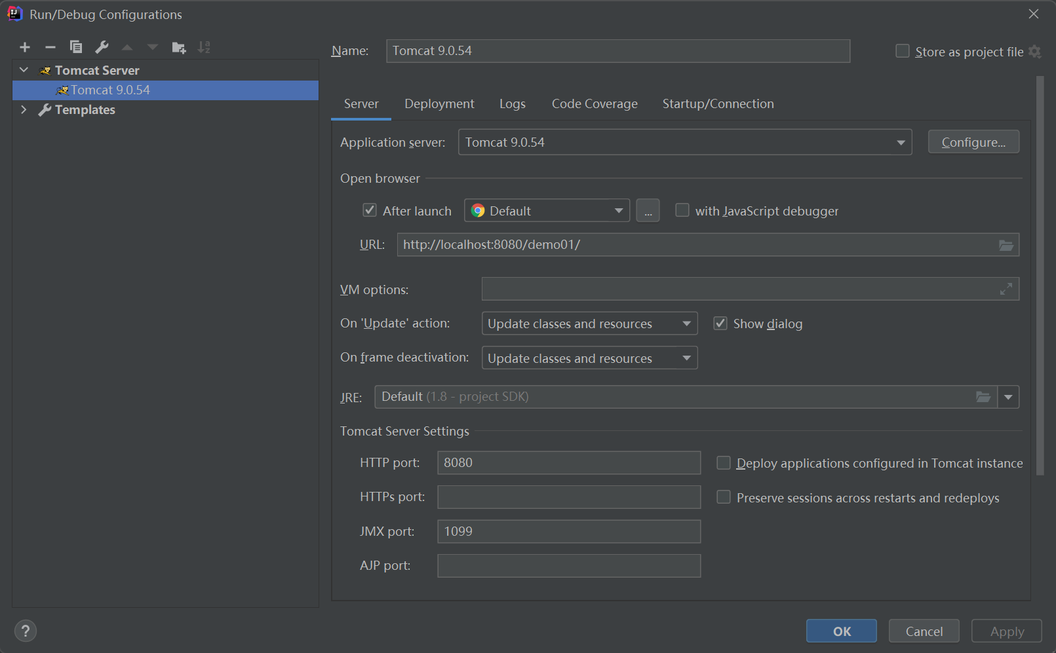Viewport: 1056px width, 653px height.
Task: Collapse the Tomcat Server tree node
Action: (x=24, y=70)
